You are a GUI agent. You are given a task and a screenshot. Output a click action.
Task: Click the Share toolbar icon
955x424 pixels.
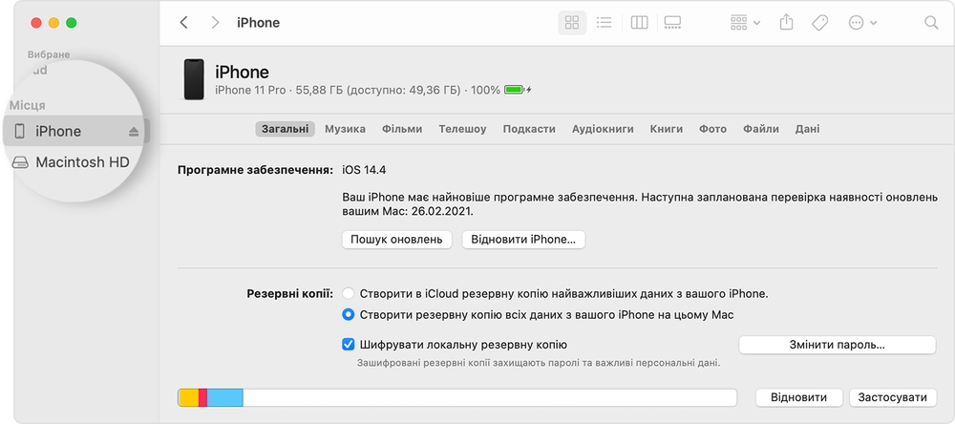786,23
